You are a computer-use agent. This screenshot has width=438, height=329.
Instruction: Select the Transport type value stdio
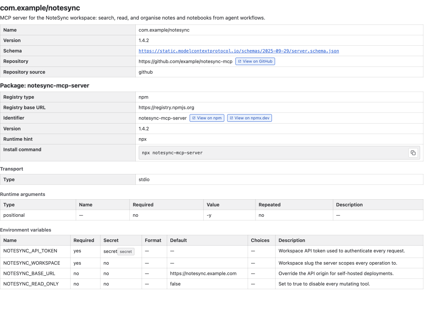point(144,179)
